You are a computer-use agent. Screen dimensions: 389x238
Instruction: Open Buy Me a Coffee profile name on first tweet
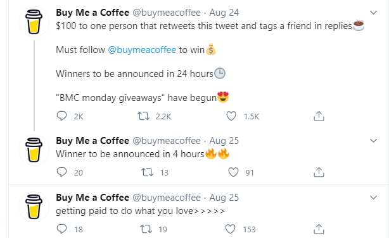[x=92, y=13]
